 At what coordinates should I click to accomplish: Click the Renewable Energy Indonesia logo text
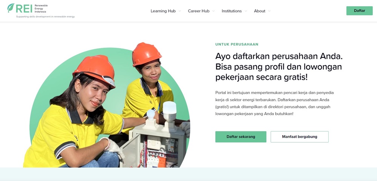pos(41,8)
